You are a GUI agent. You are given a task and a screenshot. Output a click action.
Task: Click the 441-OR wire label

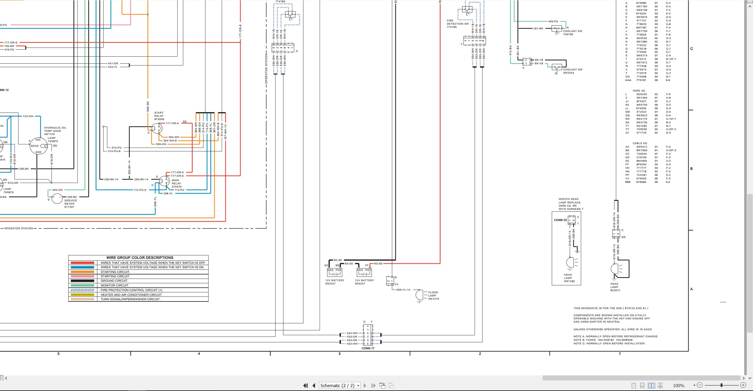(113, 63)
